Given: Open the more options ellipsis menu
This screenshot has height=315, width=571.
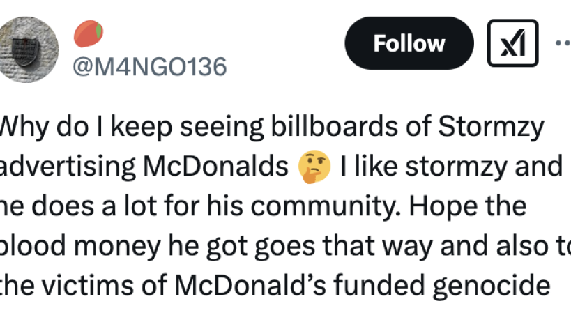Looking at the screenshot, I should (x=562, y=42).
